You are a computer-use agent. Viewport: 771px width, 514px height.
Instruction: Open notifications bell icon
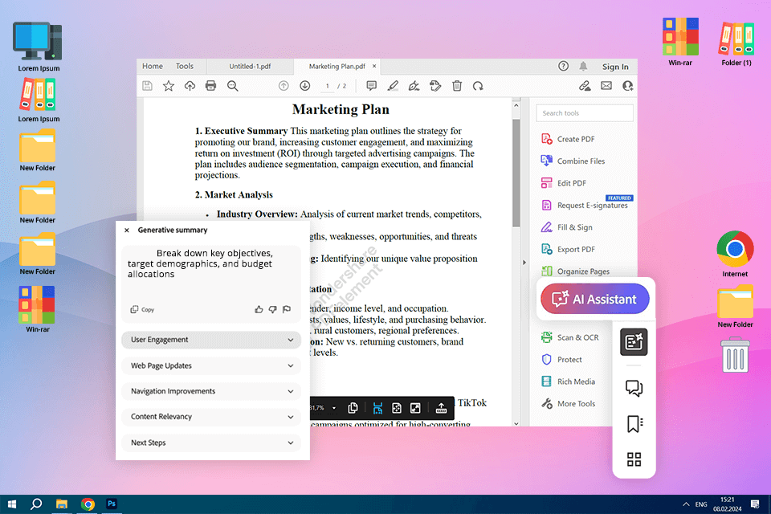[x=583, y=66]
